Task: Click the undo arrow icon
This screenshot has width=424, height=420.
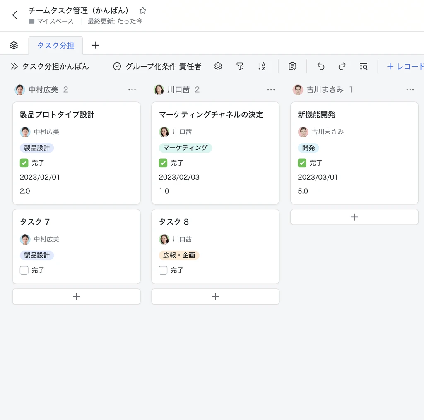Action: coord(321,66)
